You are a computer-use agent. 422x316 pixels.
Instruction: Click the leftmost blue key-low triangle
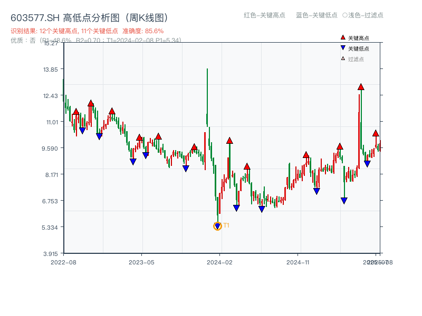coord(82,130)
